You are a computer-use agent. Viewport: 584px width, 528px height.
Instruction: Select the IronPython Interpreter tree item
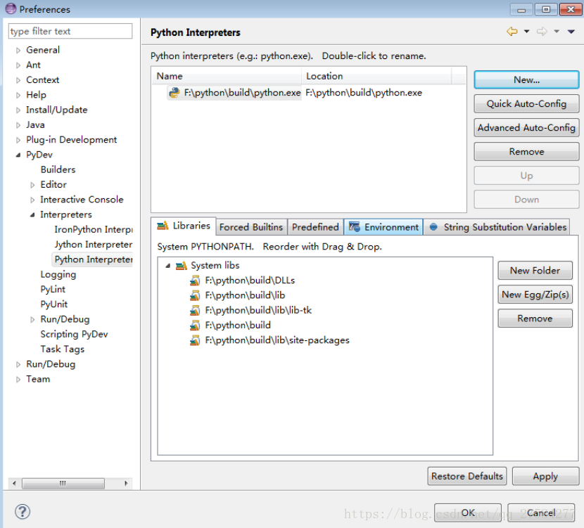coord(93,230)
